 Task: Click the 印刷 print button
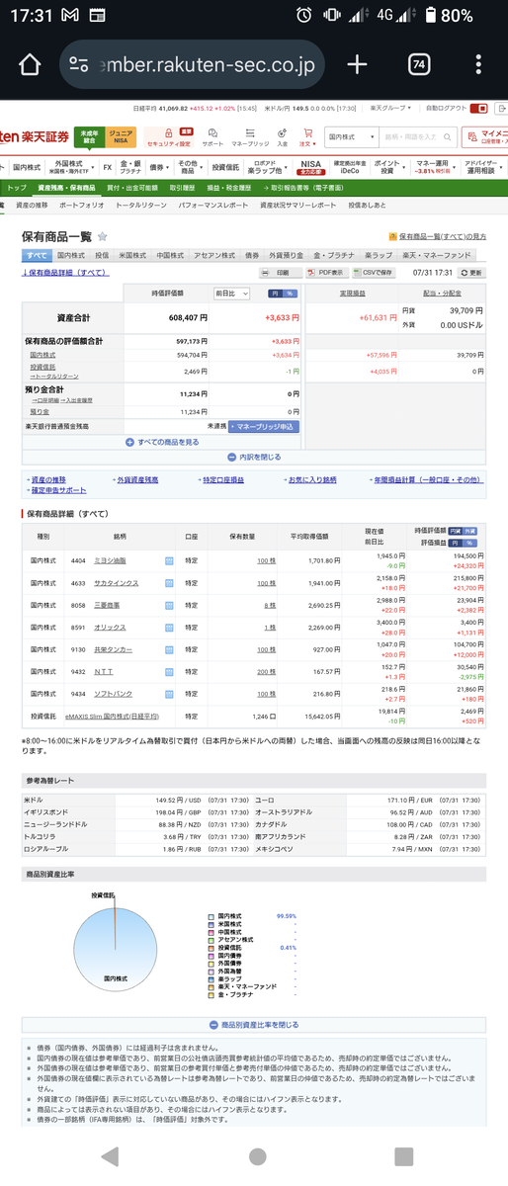pos(281,272)
